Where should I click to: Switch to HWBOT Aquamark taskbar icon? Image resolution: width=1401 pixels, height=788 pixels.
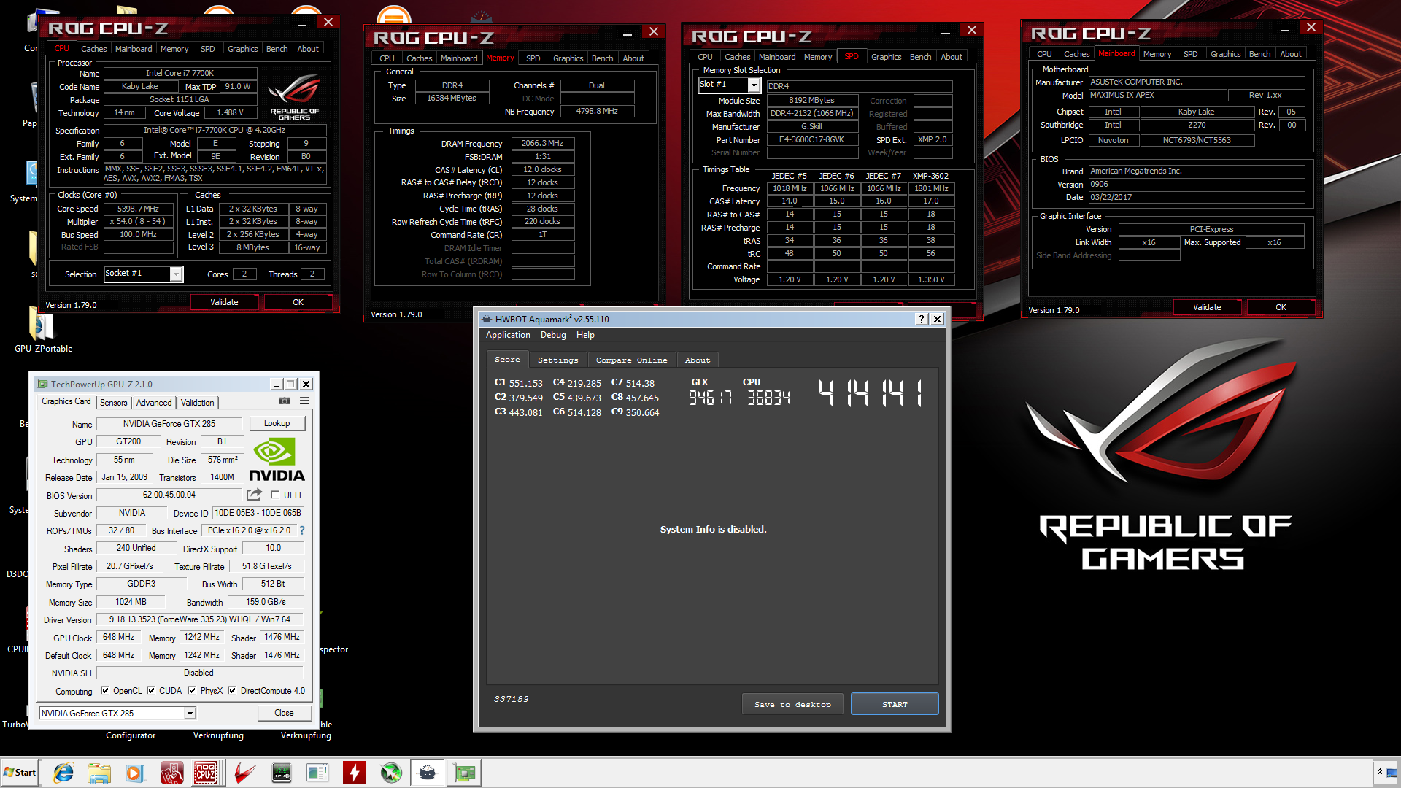[x=428, y=773]
